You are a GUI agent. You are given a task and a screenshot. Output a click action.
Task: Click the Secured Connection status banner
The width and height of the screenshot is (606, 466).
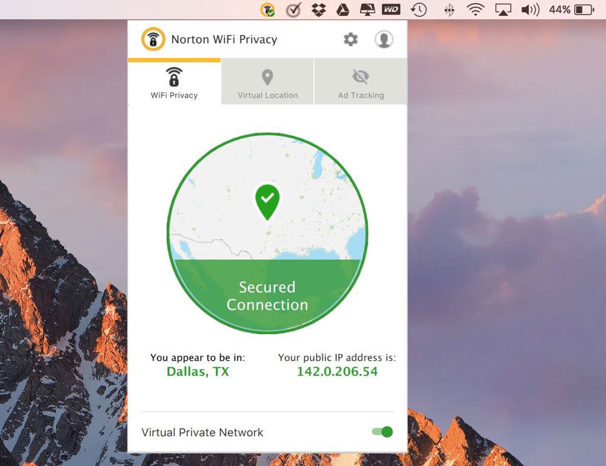[267, 296]
